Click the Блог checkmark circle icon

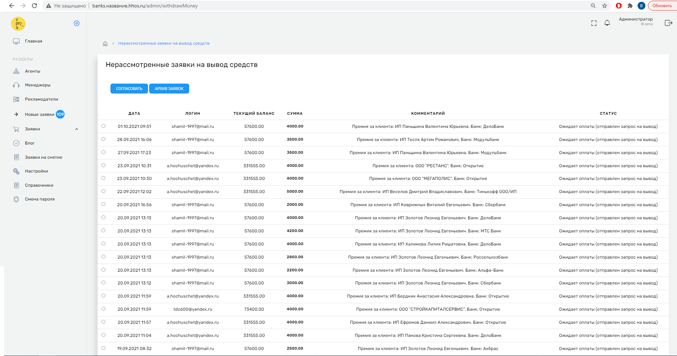(16, 143)
